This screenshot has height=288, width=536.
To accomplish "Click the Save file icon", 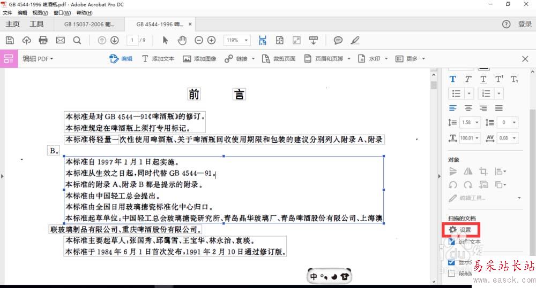I will 10,40.
